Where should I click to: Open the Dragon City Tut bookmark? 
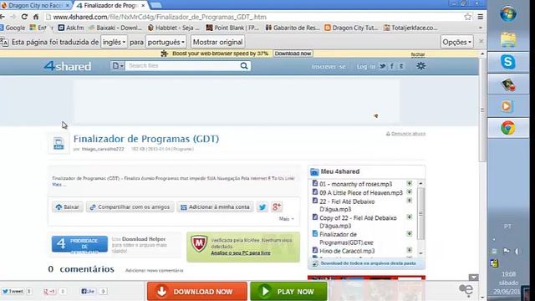(x=351, y=28)
